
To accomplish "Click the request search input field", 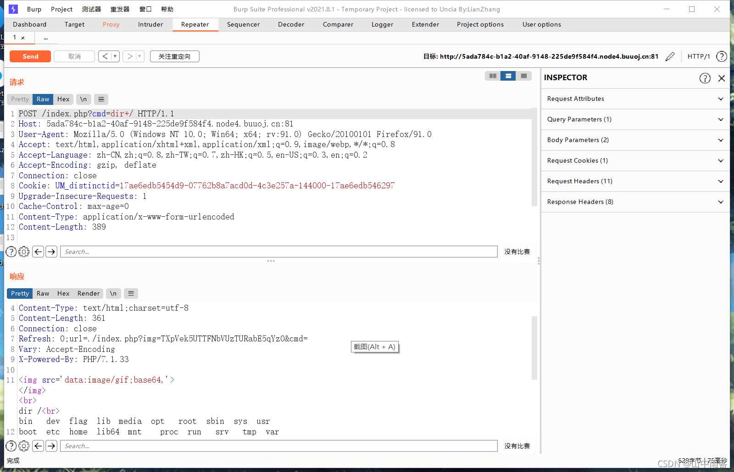I will click(x=279, y=252).
